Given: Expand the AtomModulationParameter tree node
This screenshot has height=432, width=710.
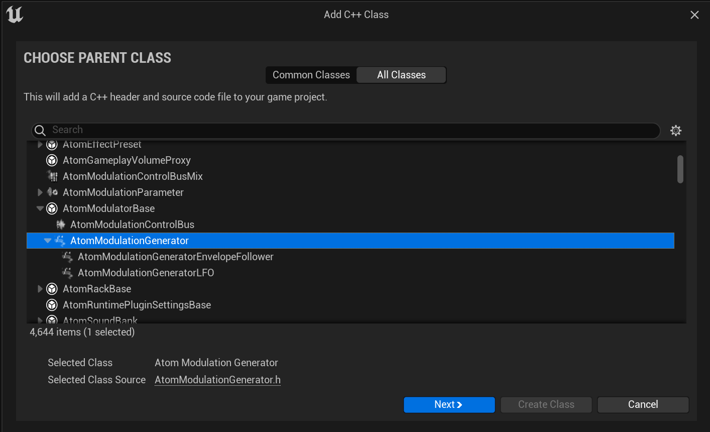Looking at the screenshot, I should click(x=40, y=192).
